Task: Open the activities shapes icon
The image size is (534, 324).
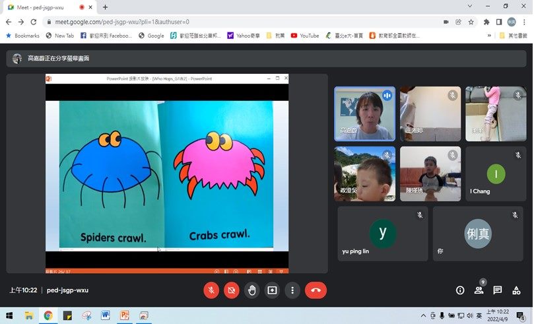Action: (516, 290)
